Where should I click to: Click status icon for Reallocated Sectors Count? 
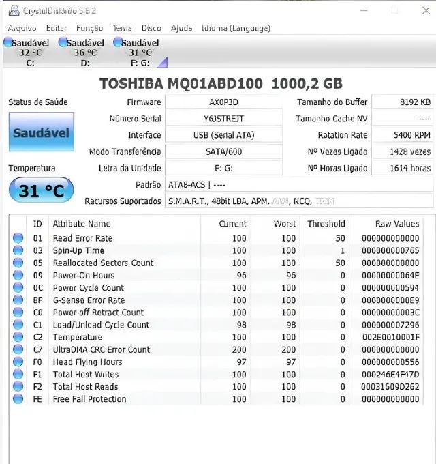point(18,263)
